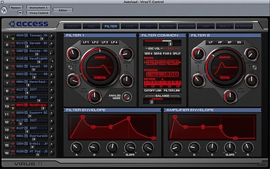Toggle mute on part 5 Impact
Screen dimensions: 270x169
13,66
